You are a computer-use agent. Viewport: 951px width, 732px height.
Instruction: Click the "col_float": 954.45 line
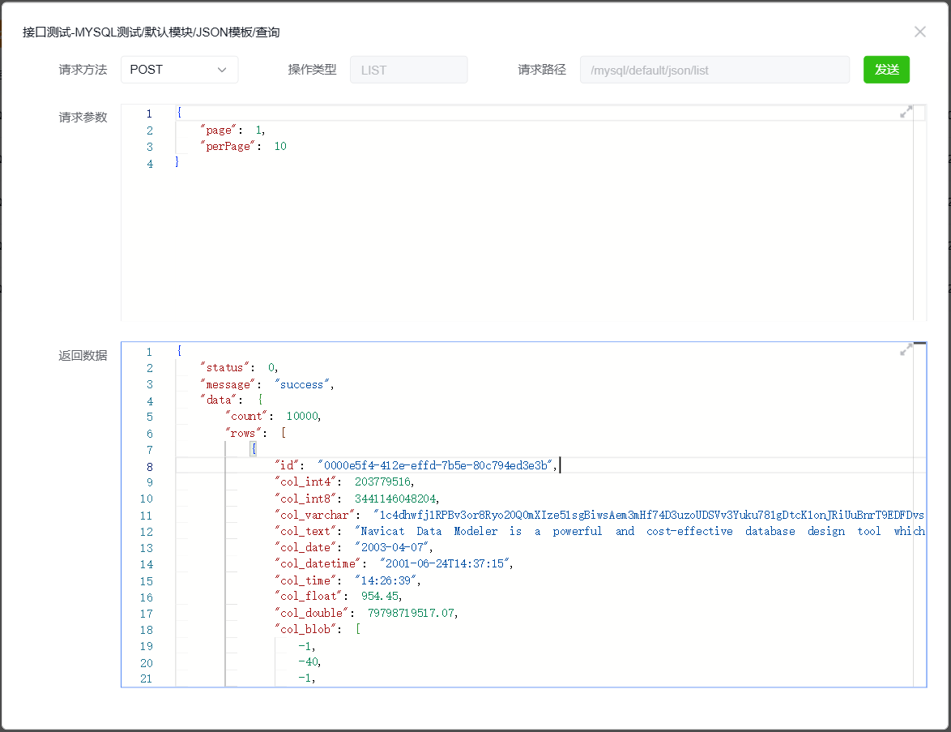pos(338,597)
